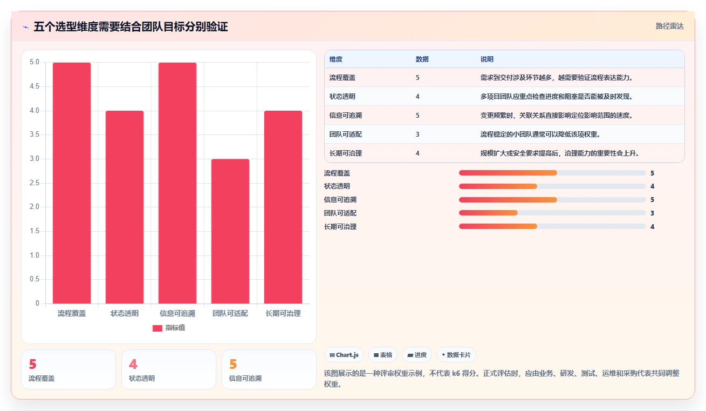706x411 pixels.
Task: Click the description starting 流程稳定的小团队
Action: [540, 134]
